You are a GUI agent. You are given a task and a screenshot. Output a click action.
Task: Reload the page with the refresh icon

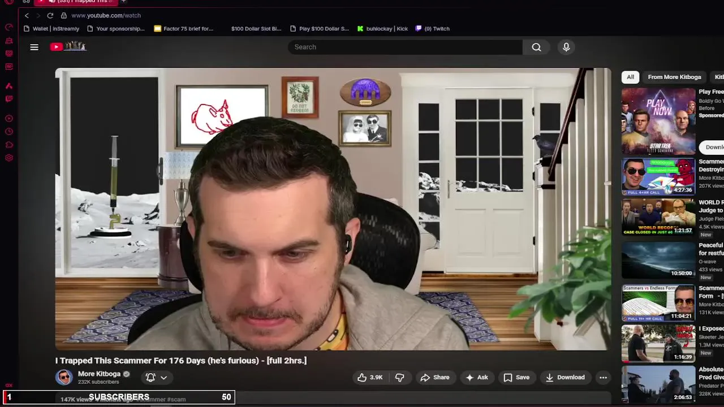[50, 15]
